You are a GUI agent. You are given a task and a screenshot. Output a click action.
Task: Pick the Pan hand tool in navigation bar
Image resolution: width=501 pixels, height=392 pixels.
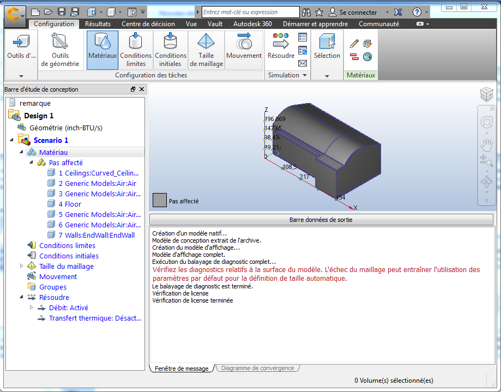coord(486,142)
